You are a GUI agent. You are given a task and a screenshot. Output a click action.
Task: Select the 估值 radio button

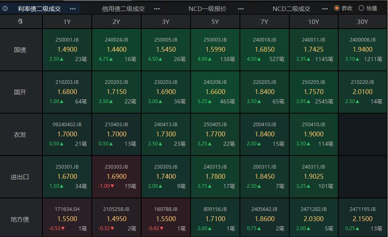[361, 8]
